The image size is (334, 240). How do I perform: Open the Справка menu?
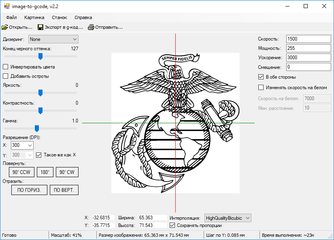83,17
